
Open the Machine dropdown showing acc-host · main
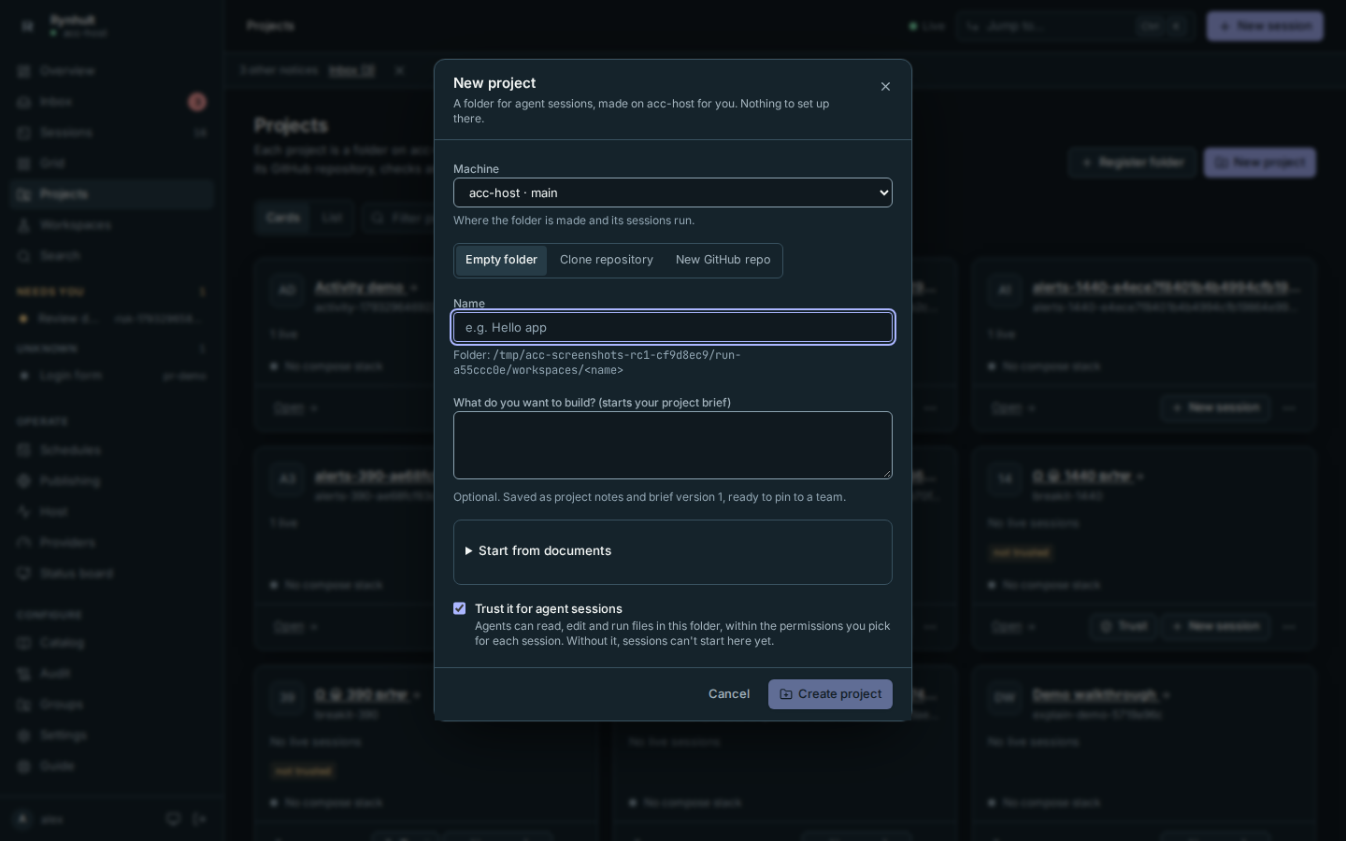[673, 192]
